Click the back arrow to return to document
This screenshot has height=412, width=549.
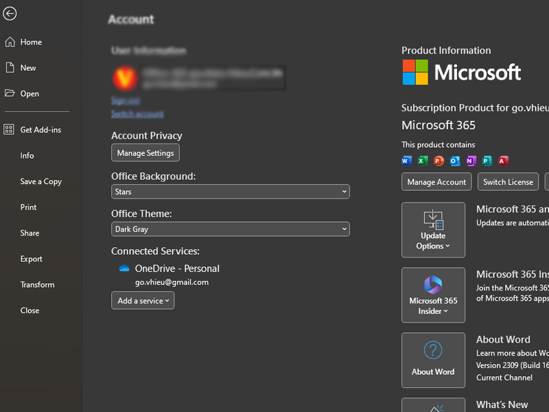point(10,14)
